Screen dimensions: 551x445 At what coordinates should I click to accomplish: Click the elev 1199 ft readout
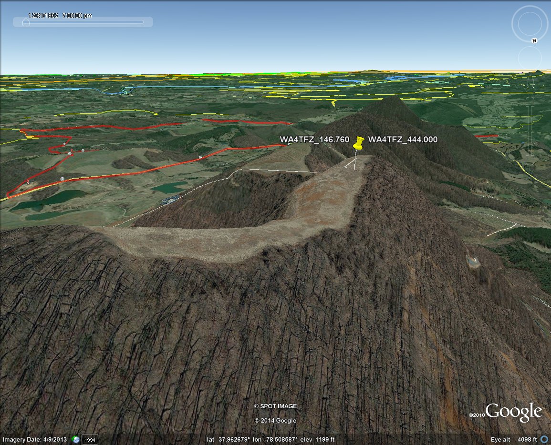[317, 439]
